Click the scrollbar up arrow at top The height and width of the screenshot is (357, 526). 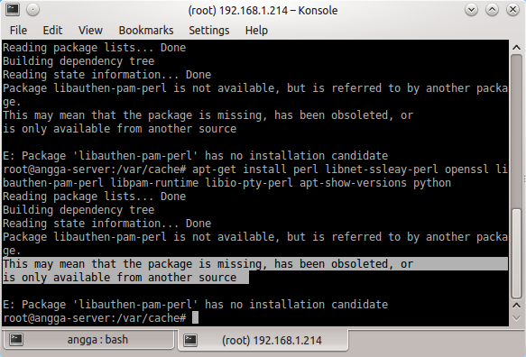tap(516, 48)
